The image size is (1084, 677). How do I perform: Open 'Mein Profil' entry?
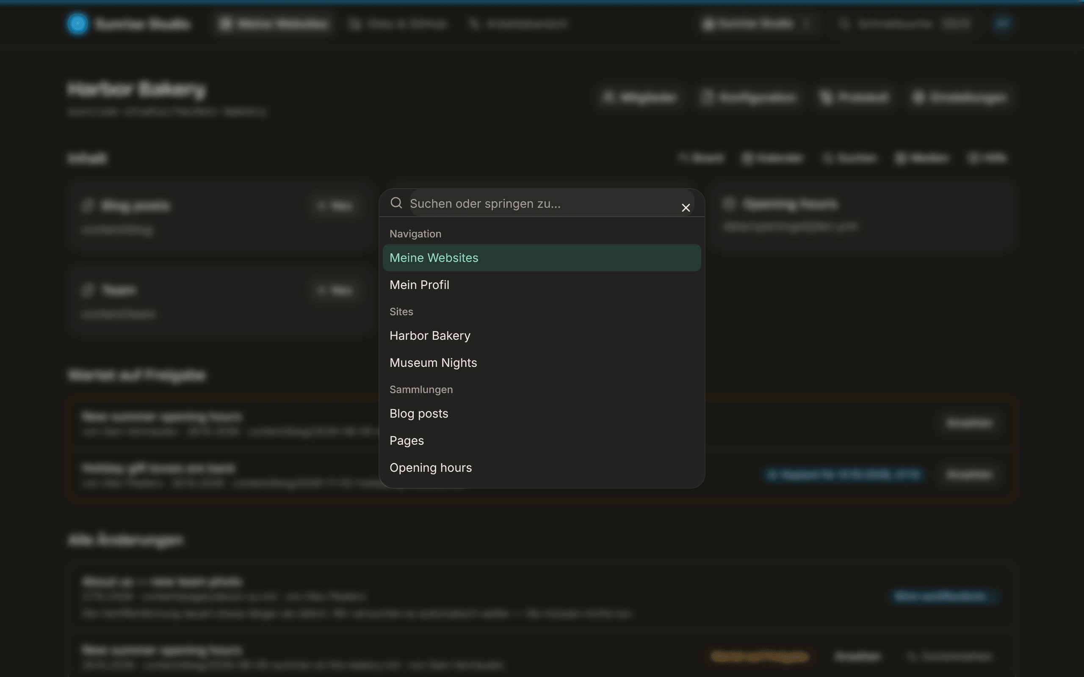point(542,285)
